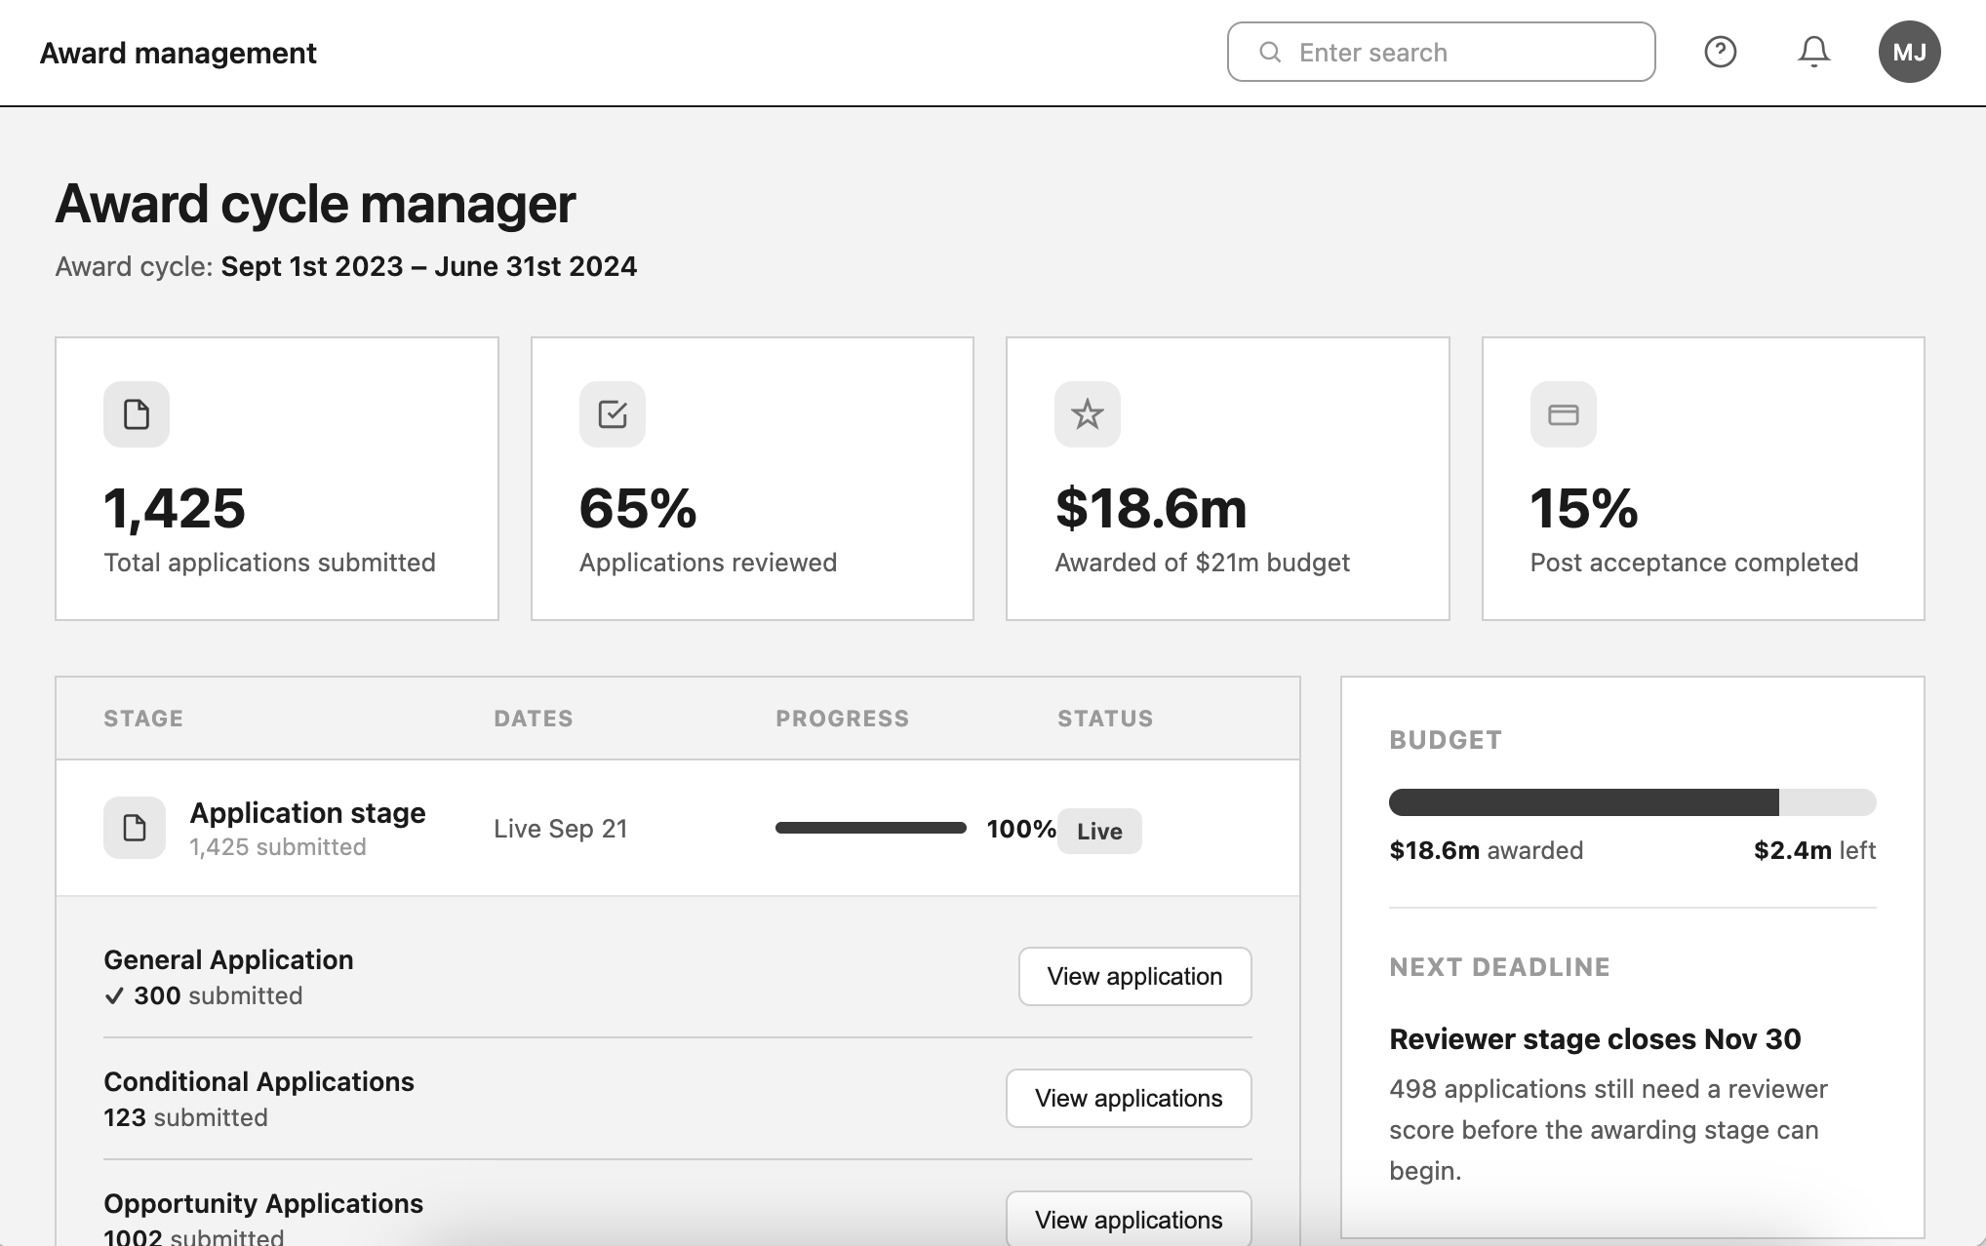Click View applications for Opportunity Applications

tap(1129, 1220)
